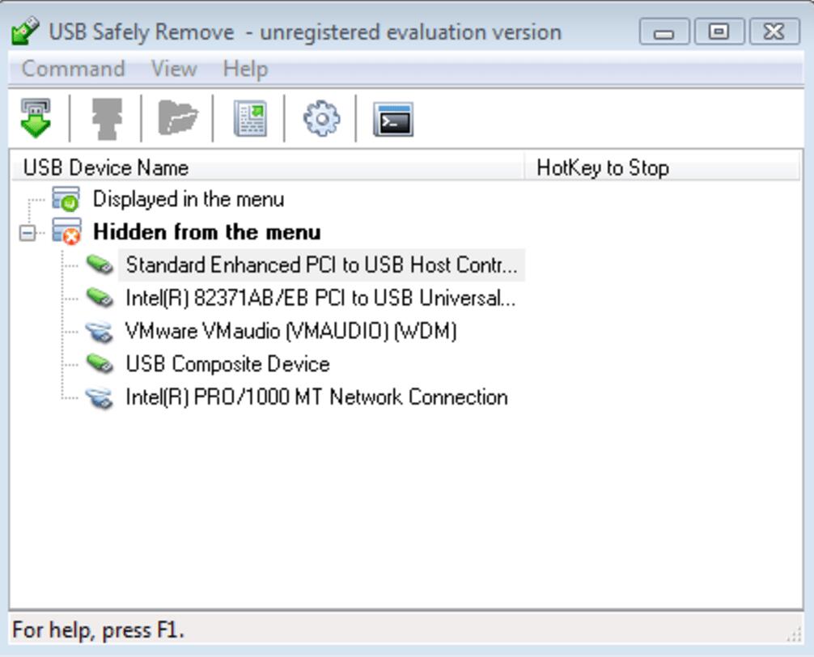This screenshot has width=814, height=657.
Task: Click the Displayed in the menu group icon
Action: (66, 199)
